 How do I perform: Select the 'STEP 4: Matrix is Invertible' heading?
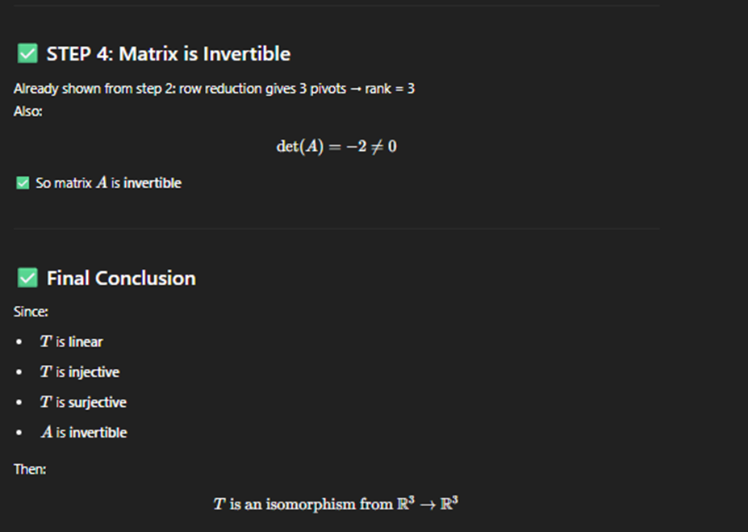[169, 53]
